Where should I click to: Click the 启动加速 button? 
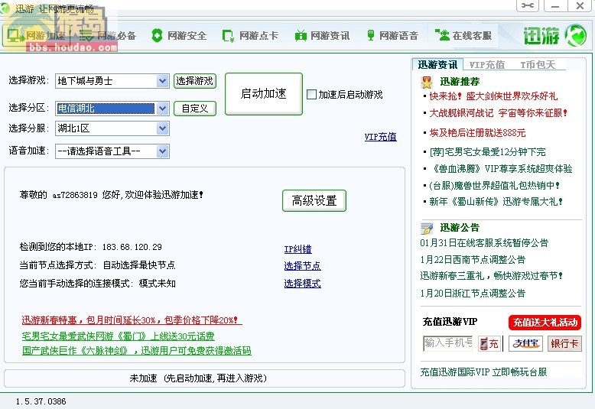click(x=264, y=94)
